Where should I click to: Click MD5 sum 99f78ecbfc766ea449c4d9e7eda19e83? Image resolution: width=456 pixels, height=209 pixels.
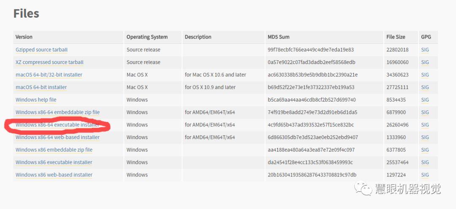coord(311,50)
